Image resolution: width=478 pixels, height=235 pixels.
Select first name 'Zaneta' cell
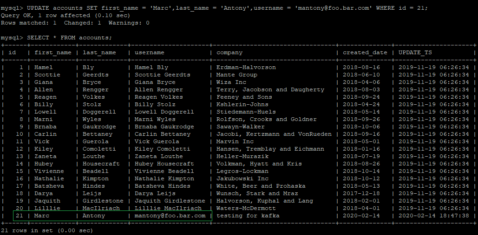click(x=46, y=156)
